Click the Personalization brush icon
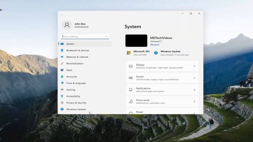The width and height of the screenshot is (253, 142). 62,64
